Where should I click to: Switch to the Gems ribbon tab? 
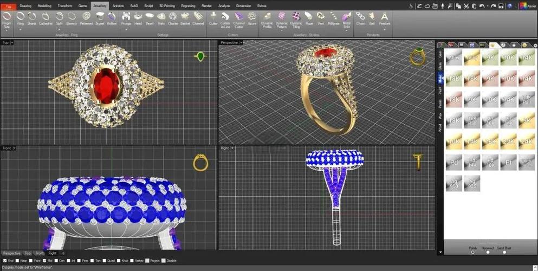pos(82,6)
